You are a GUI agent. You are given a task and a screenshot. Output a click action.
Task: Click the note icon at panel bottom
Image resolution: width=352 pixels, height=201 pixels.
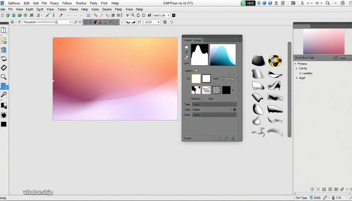click(x=213, y=138)
